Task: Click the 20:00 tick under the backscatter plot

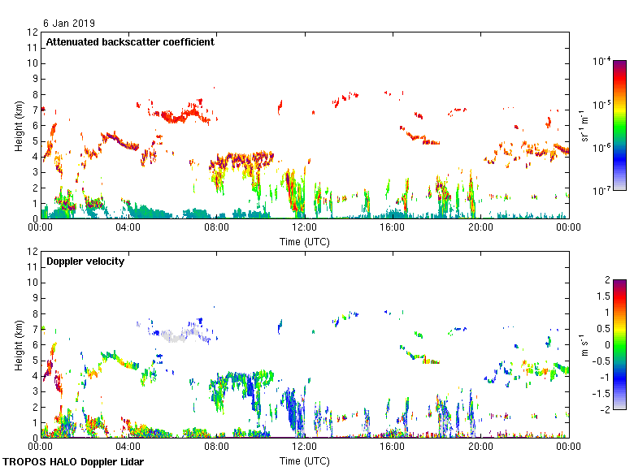Action: point(480,228)
